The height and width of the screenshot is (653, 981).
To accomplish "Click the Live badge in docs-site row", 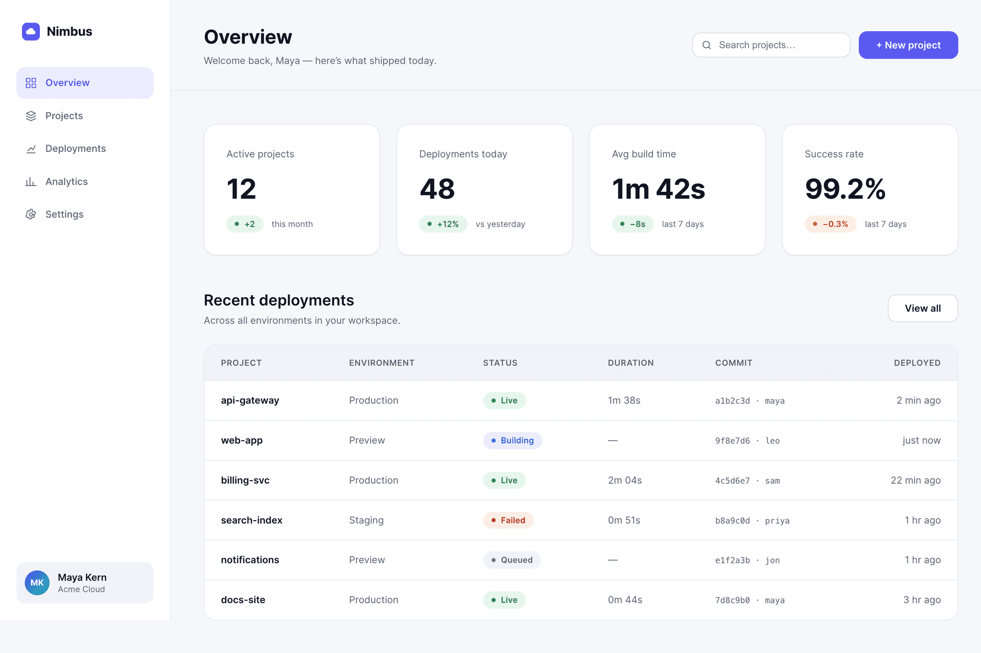I will pos(504,600).
